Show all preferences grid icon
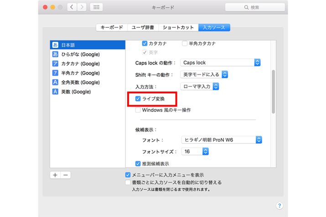This screenshot has width=326, height=217. point(97,7)
